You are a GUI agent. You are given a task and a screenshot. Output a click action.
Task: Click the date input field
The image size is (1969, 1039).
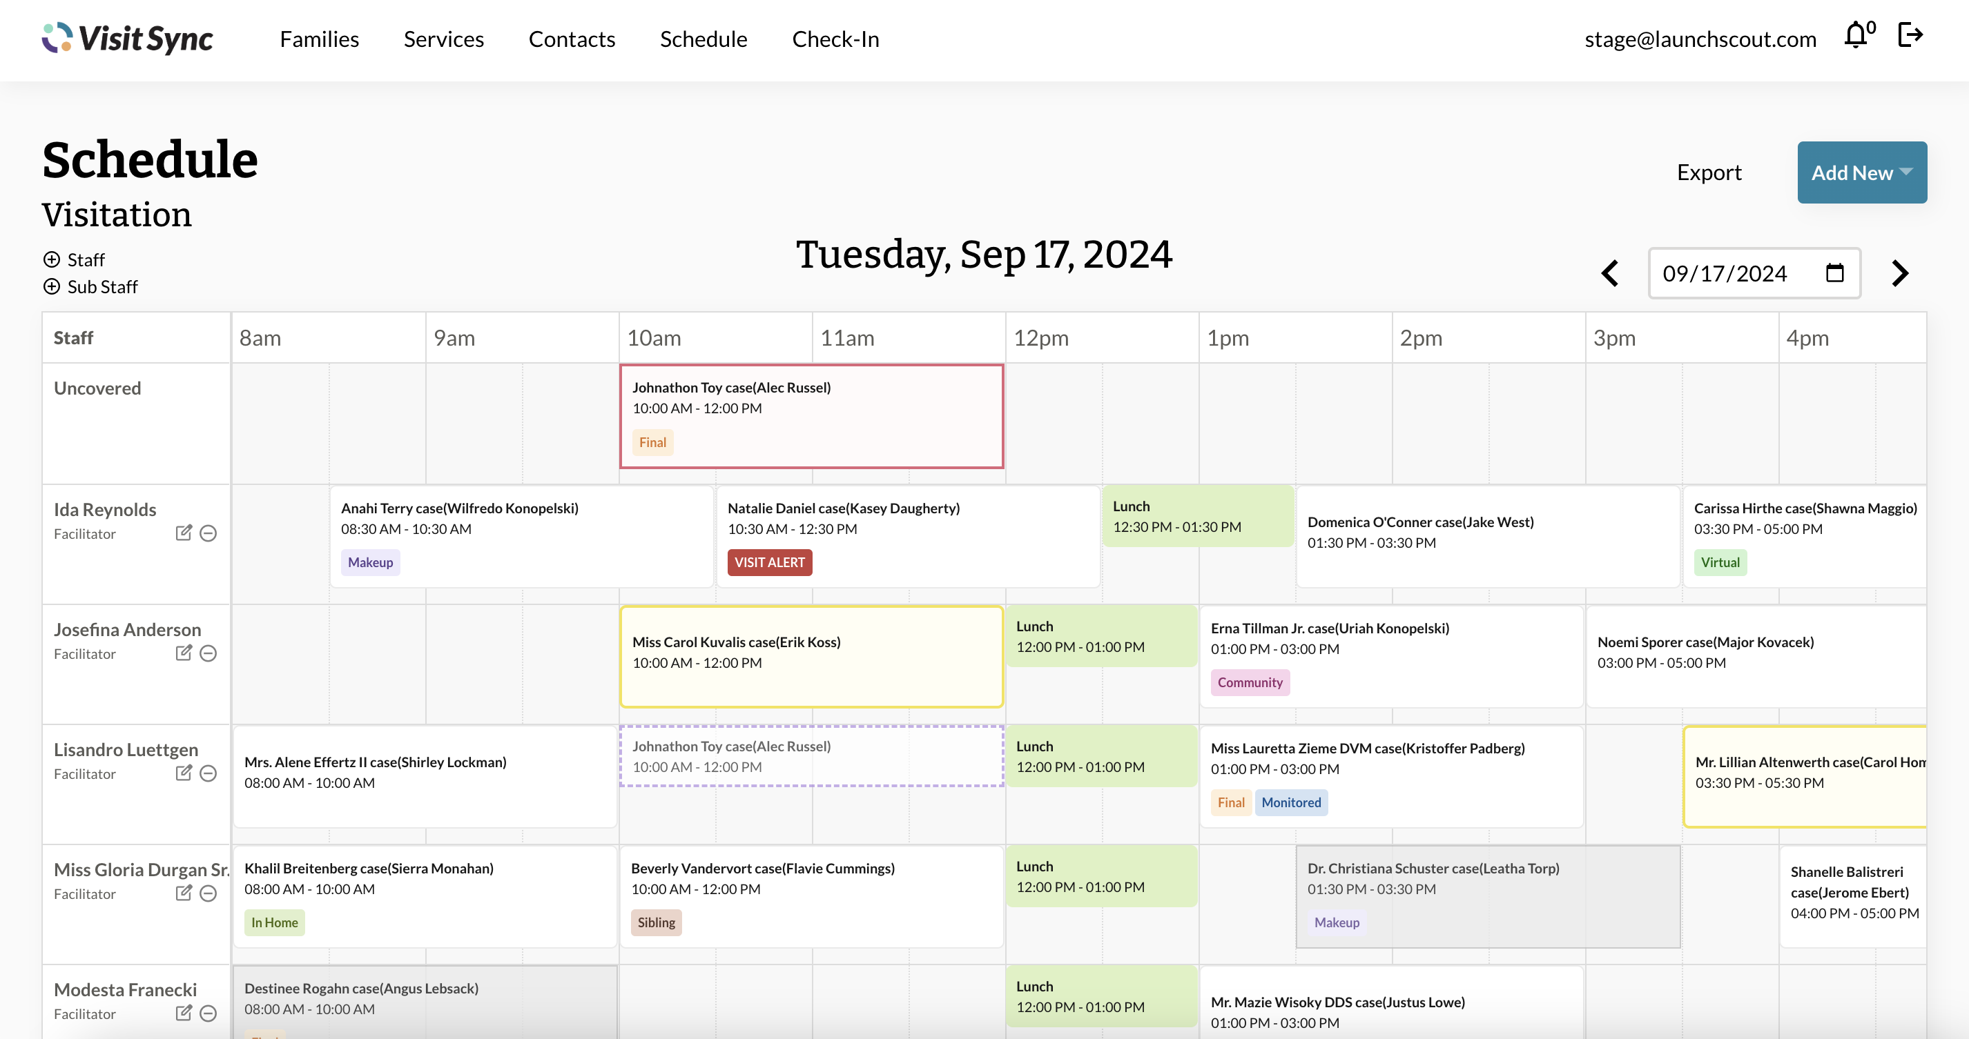pyautogui.click(x=1725, y=273)
